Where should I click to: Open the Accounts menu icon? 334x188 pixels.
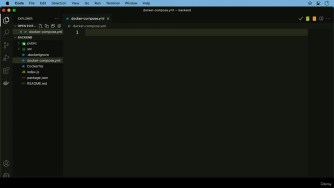[6, 163]
